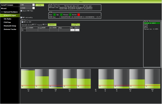The width and height of the screenshot is (162, 104).
Task: Click the B24 satellite signal bar
Action: (153, 79)
